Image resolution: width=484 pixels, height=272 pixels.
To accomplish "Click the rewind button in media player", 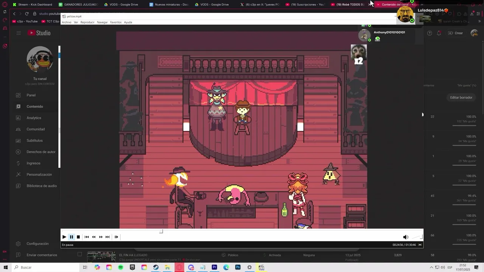I will click(x=94, y=237).
